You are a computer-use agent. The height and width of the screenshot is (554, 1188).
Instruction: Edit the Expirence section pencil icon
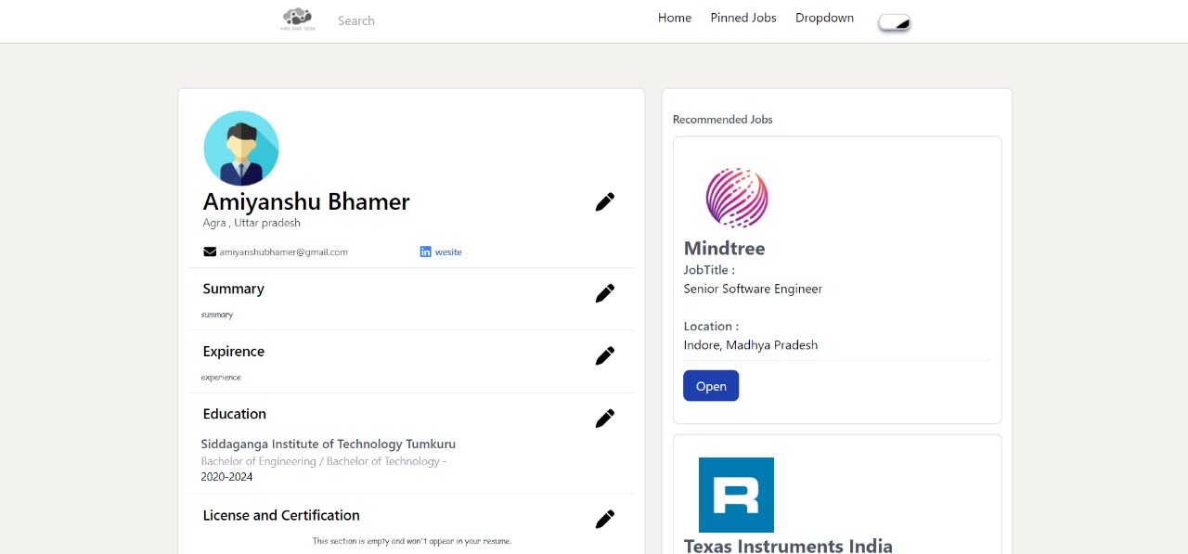click(x=605, y=355)
